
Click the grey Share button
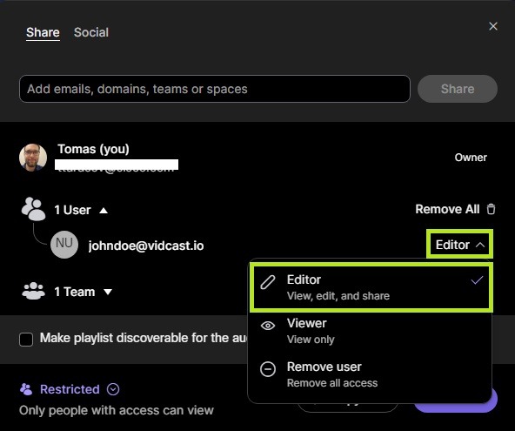[458, 89]
